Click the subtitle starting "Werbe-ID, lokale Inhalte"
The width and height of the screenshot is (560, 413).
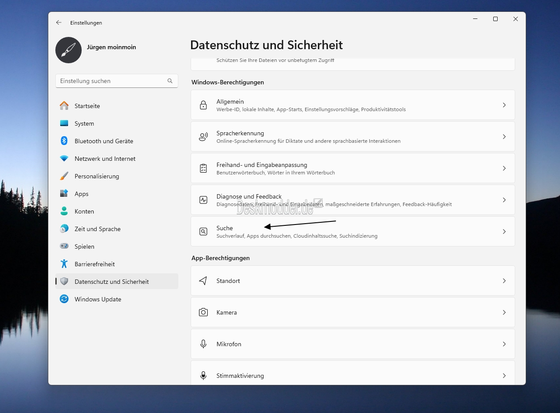coord(311,109)
